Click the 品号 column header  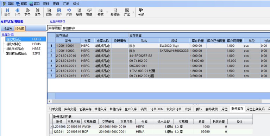pyautogui.click(x=68, y=41)
